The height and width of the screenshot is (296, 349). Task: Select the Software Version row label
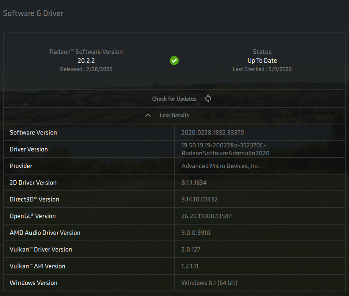33,132
